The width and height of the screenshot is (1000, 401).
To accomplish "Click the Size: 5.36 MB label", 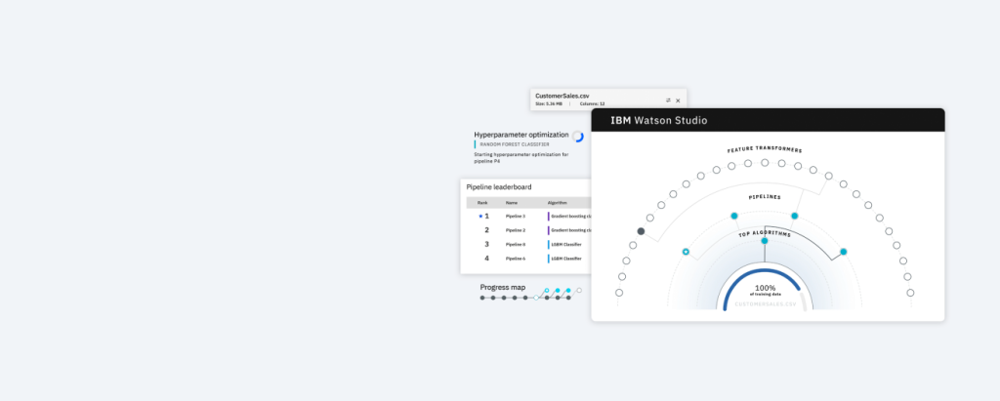I will (549, 103).
